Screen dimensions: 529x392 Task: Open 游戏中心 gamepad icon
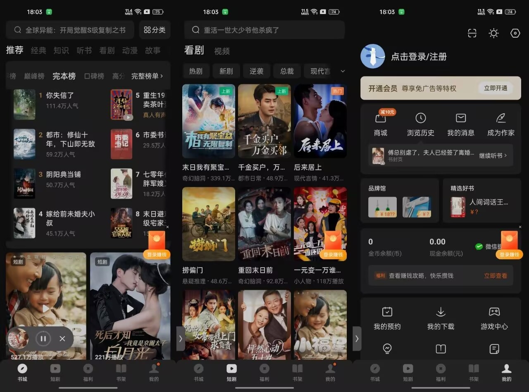coord(494,312)
